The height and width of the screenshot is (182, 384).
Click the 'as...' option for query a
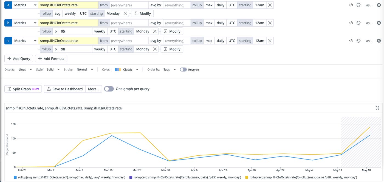[369, 5]
